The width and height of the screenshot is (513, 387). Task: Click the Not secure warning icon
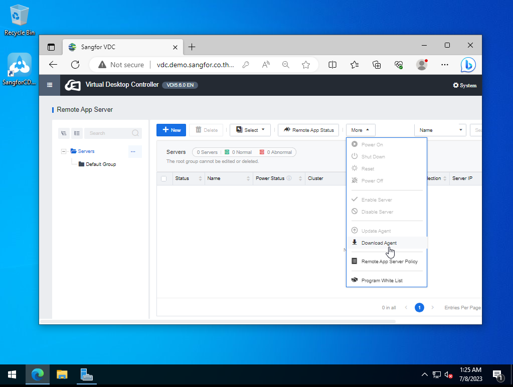click(x=102, y=65)
